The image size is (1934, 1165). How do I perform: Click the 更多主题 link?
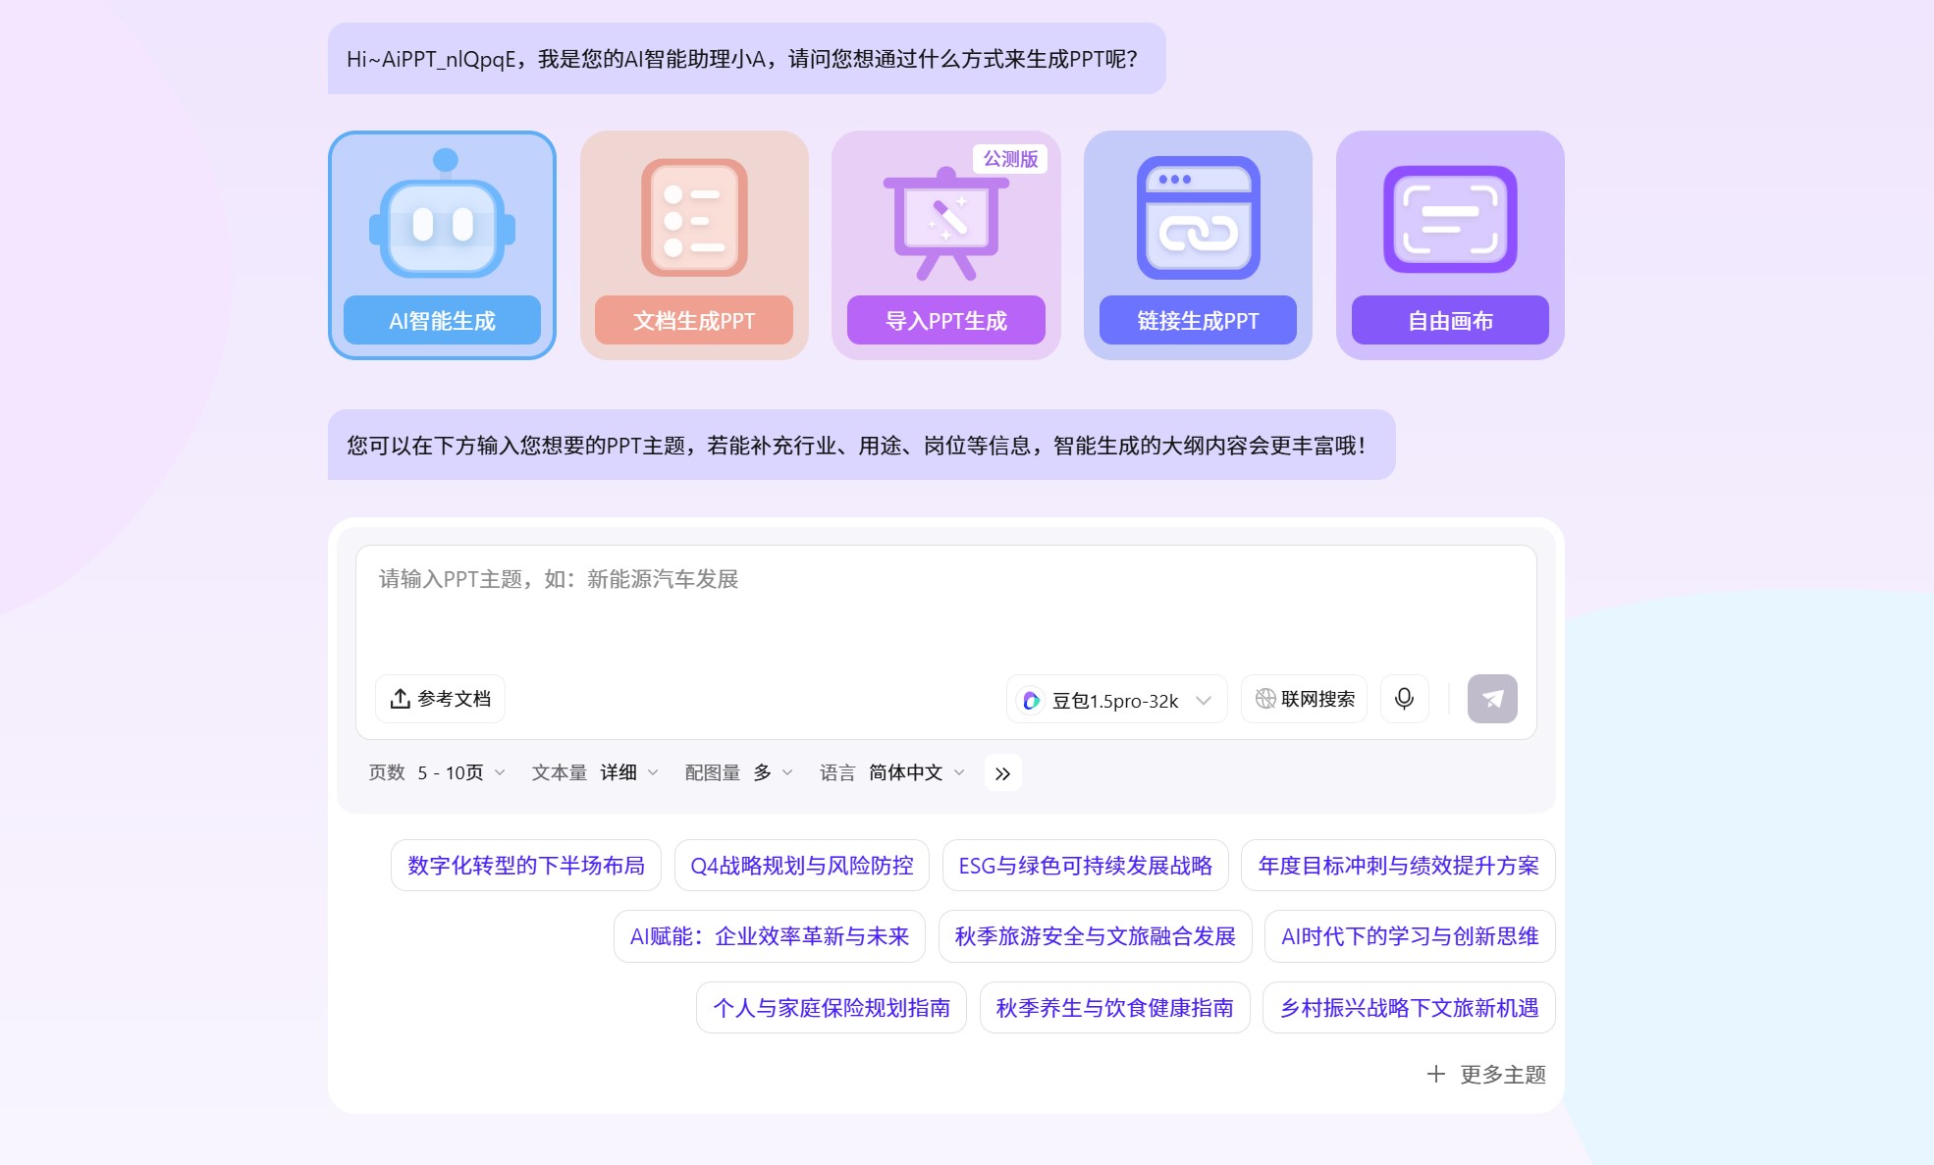pos(1503,1074)
